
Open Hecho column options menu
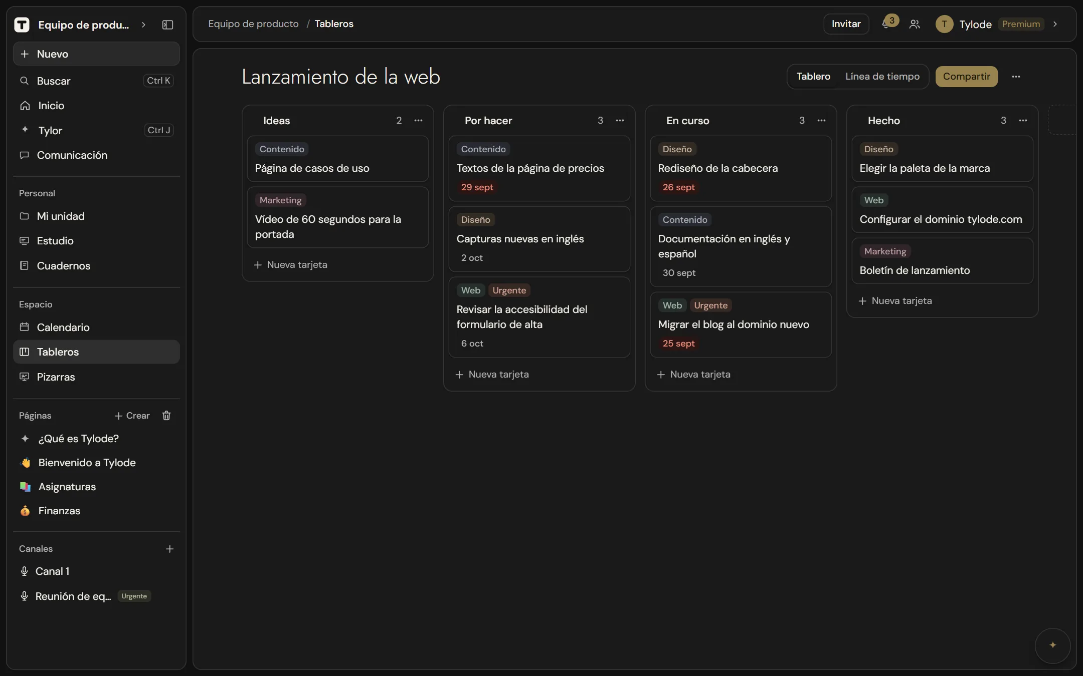(1023, 120)
